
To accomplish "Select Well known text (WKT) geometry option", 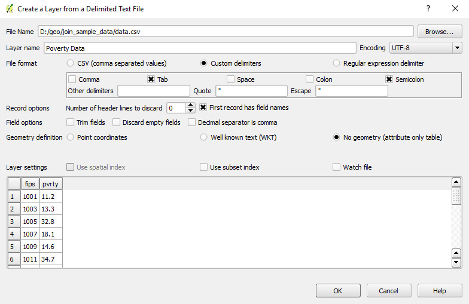I will click(203, 137).
